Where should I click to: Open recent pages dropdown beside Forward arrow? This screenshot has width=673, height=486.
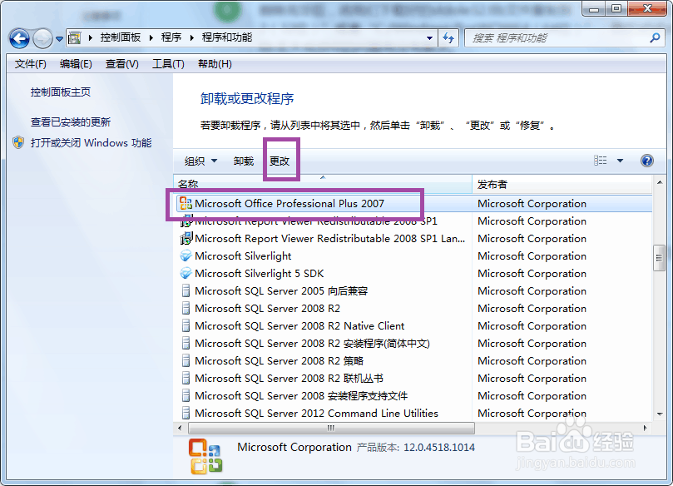click(59, 39)
